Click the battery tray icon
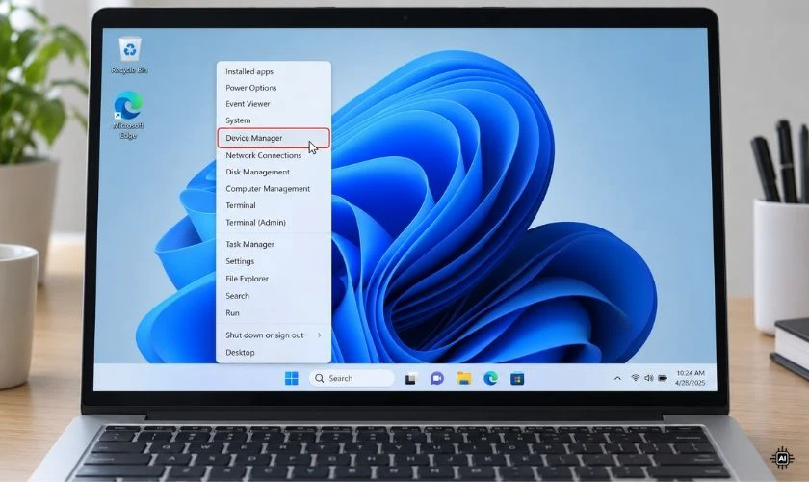Image resolution: width=809 pixels, height=482 pixels. 663,378
